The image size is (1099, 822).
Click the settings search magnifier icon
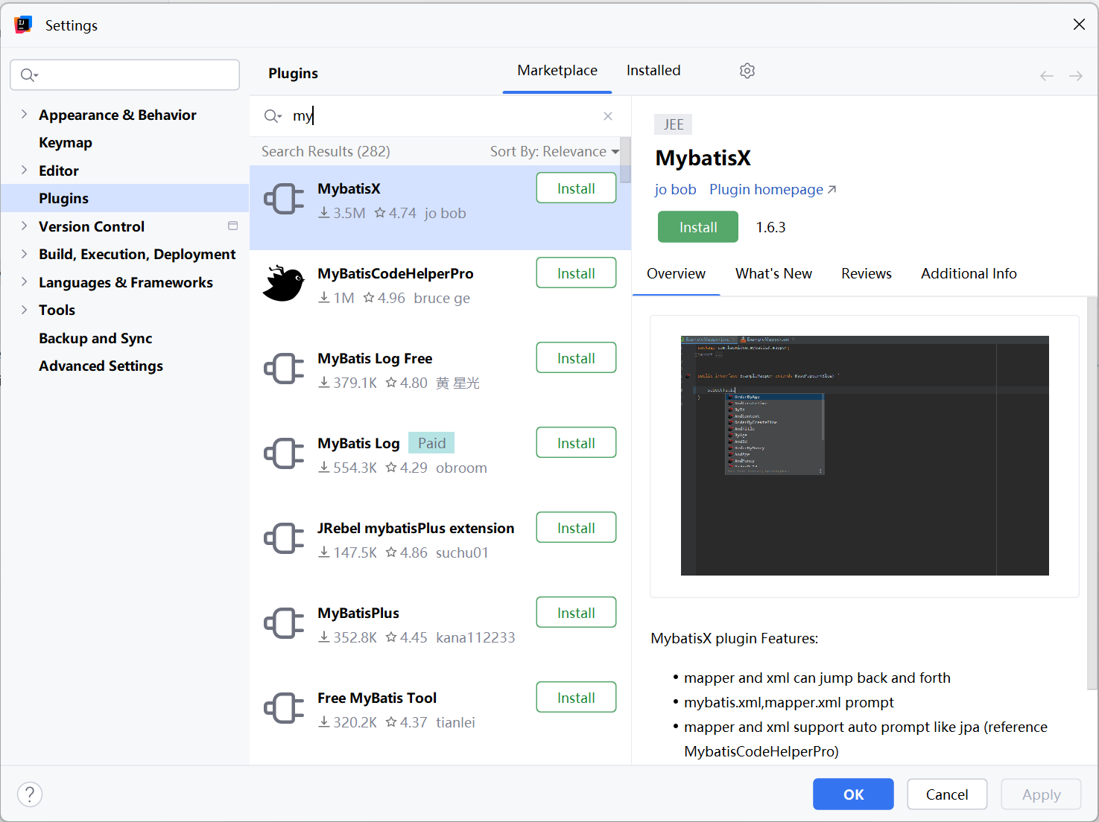(29, 75)
